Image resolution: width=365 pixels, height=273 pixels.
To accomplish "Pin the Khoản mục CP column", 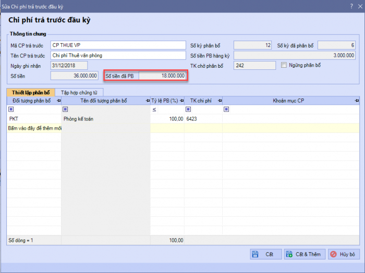I will [x=356, y=101].
